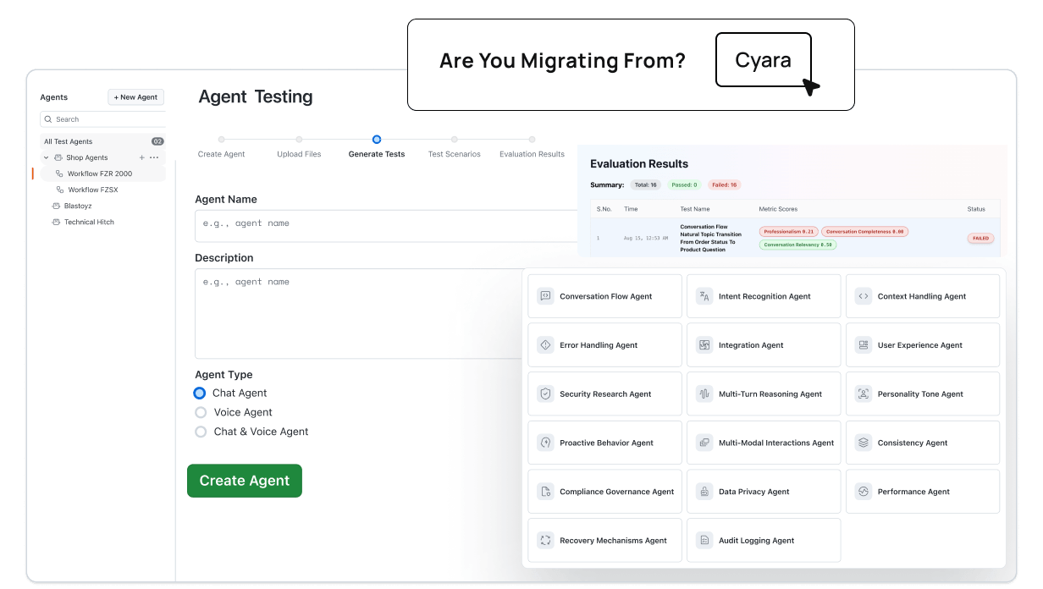Click the Conversation Flow test name cell
The image size is (1043, 589).
[711, 239]
